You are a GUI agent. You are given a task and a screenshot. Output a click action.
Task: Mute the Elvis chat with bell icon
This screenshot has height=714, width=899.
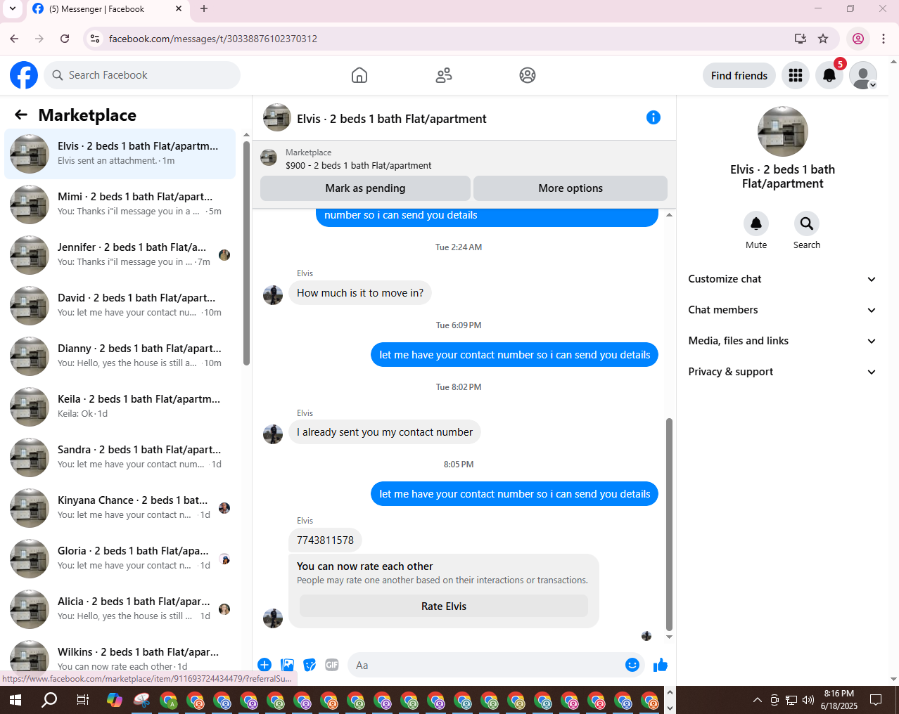click(756, 223)
